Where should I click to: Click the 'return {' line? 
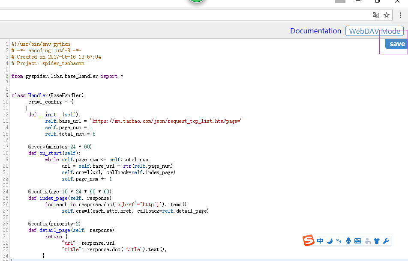[x=56, y=237]
